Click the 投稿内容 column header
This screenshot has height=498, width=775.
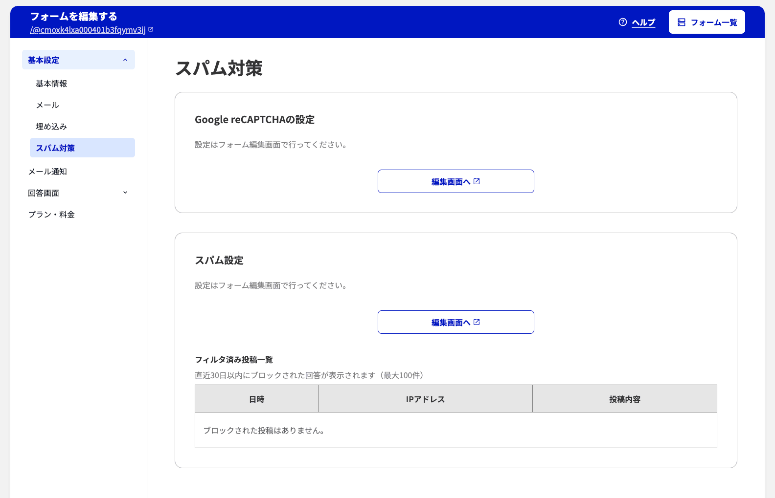pos(625,399)
